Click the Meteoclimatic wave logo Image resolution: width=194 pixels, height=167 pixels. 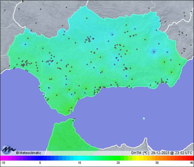tap(9, 150)
